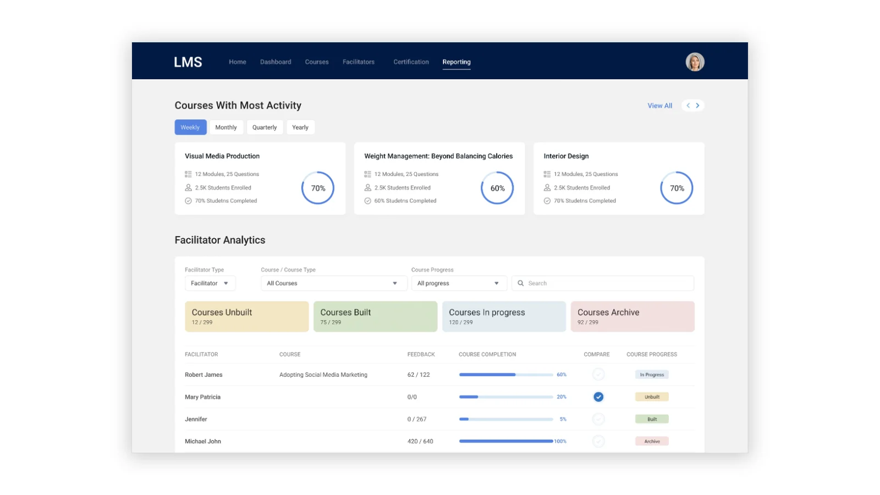880x495 pixels.
Task: Filter by Courses In progress card
Action: pyautogui.click(x=504, y=316)
